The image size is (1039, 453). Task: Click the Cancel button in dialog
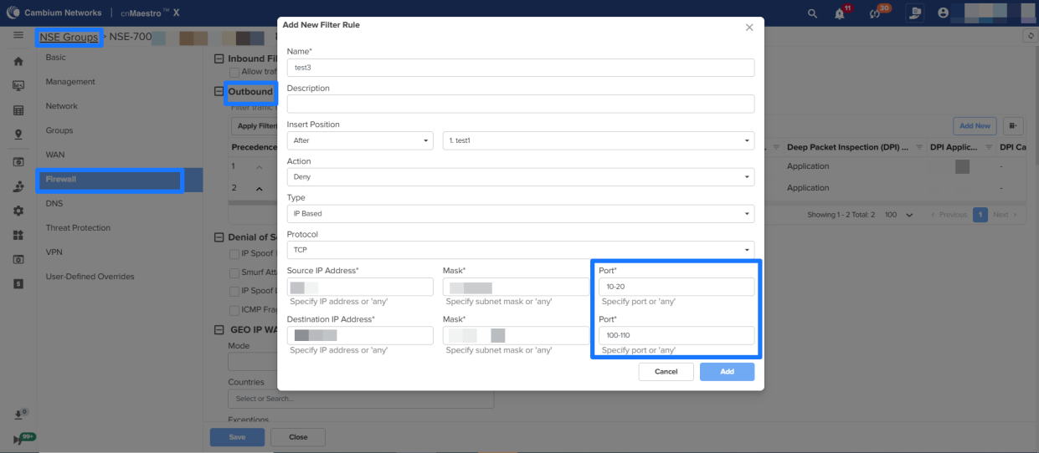point(666,371)
